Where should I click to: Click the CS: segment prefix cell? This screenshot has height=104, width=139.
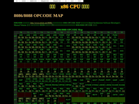click(115, 46)
